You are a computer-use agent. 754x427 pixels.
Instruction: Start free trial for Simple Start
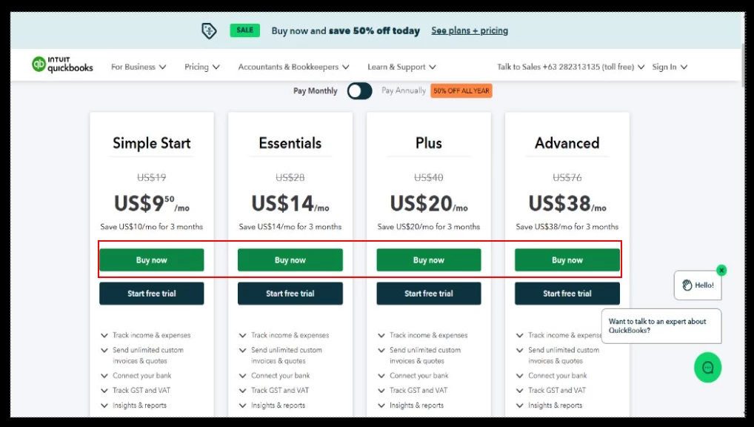(152, 293)
